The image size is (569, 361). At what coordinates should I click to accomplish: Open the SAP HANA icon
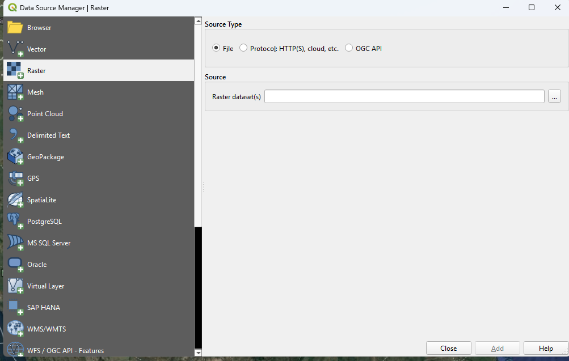click(15, 307)
